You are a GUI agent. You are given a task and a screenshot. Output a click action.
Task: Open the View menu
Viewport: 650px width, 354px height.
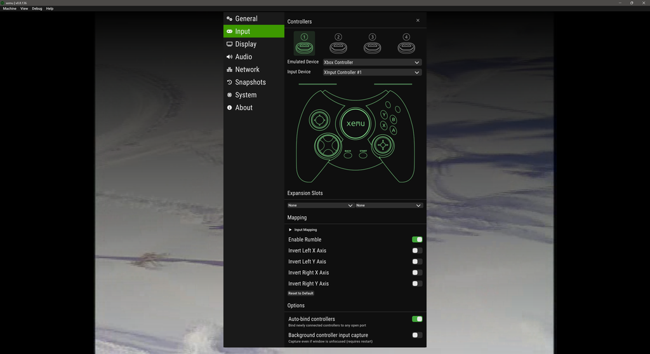point(24,8)
